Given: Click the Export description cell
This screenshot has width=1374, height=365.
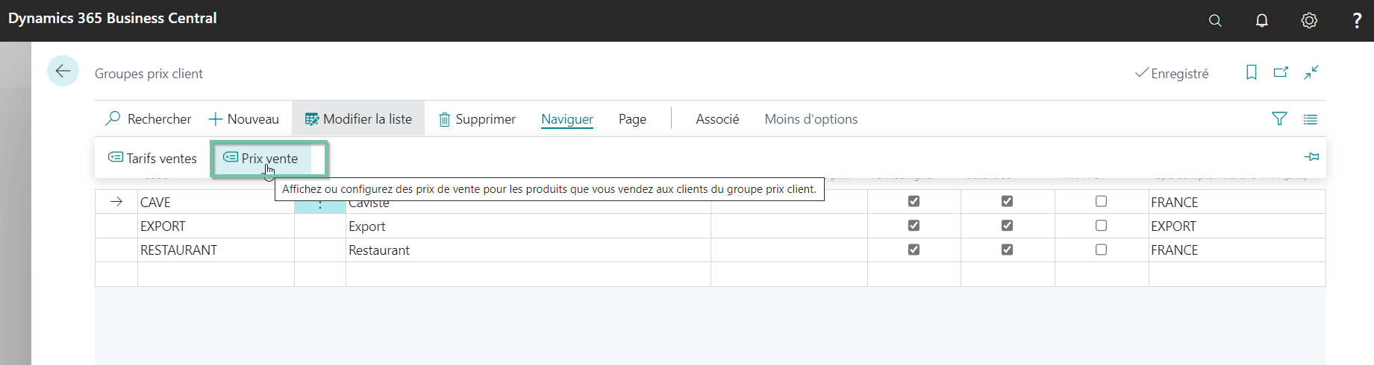Looking at the screenshot, I should 528,226.
